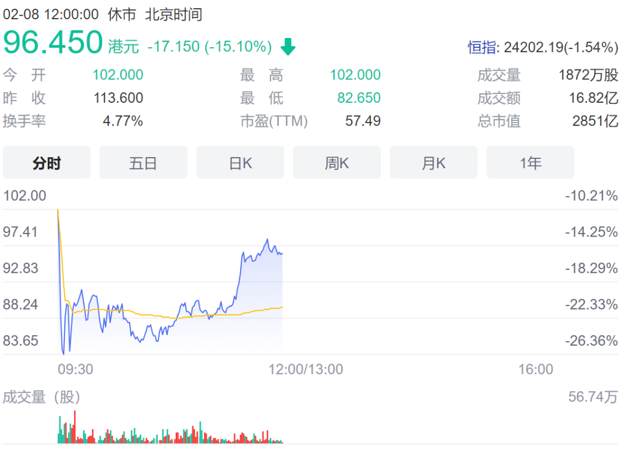Click the 96.450 current price
The height and width of the screenshot is (455, 631).
click(x=53, y=42)
